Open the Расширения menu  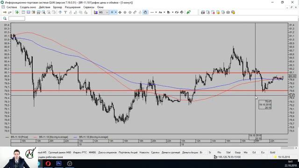[x=73, y=7]
